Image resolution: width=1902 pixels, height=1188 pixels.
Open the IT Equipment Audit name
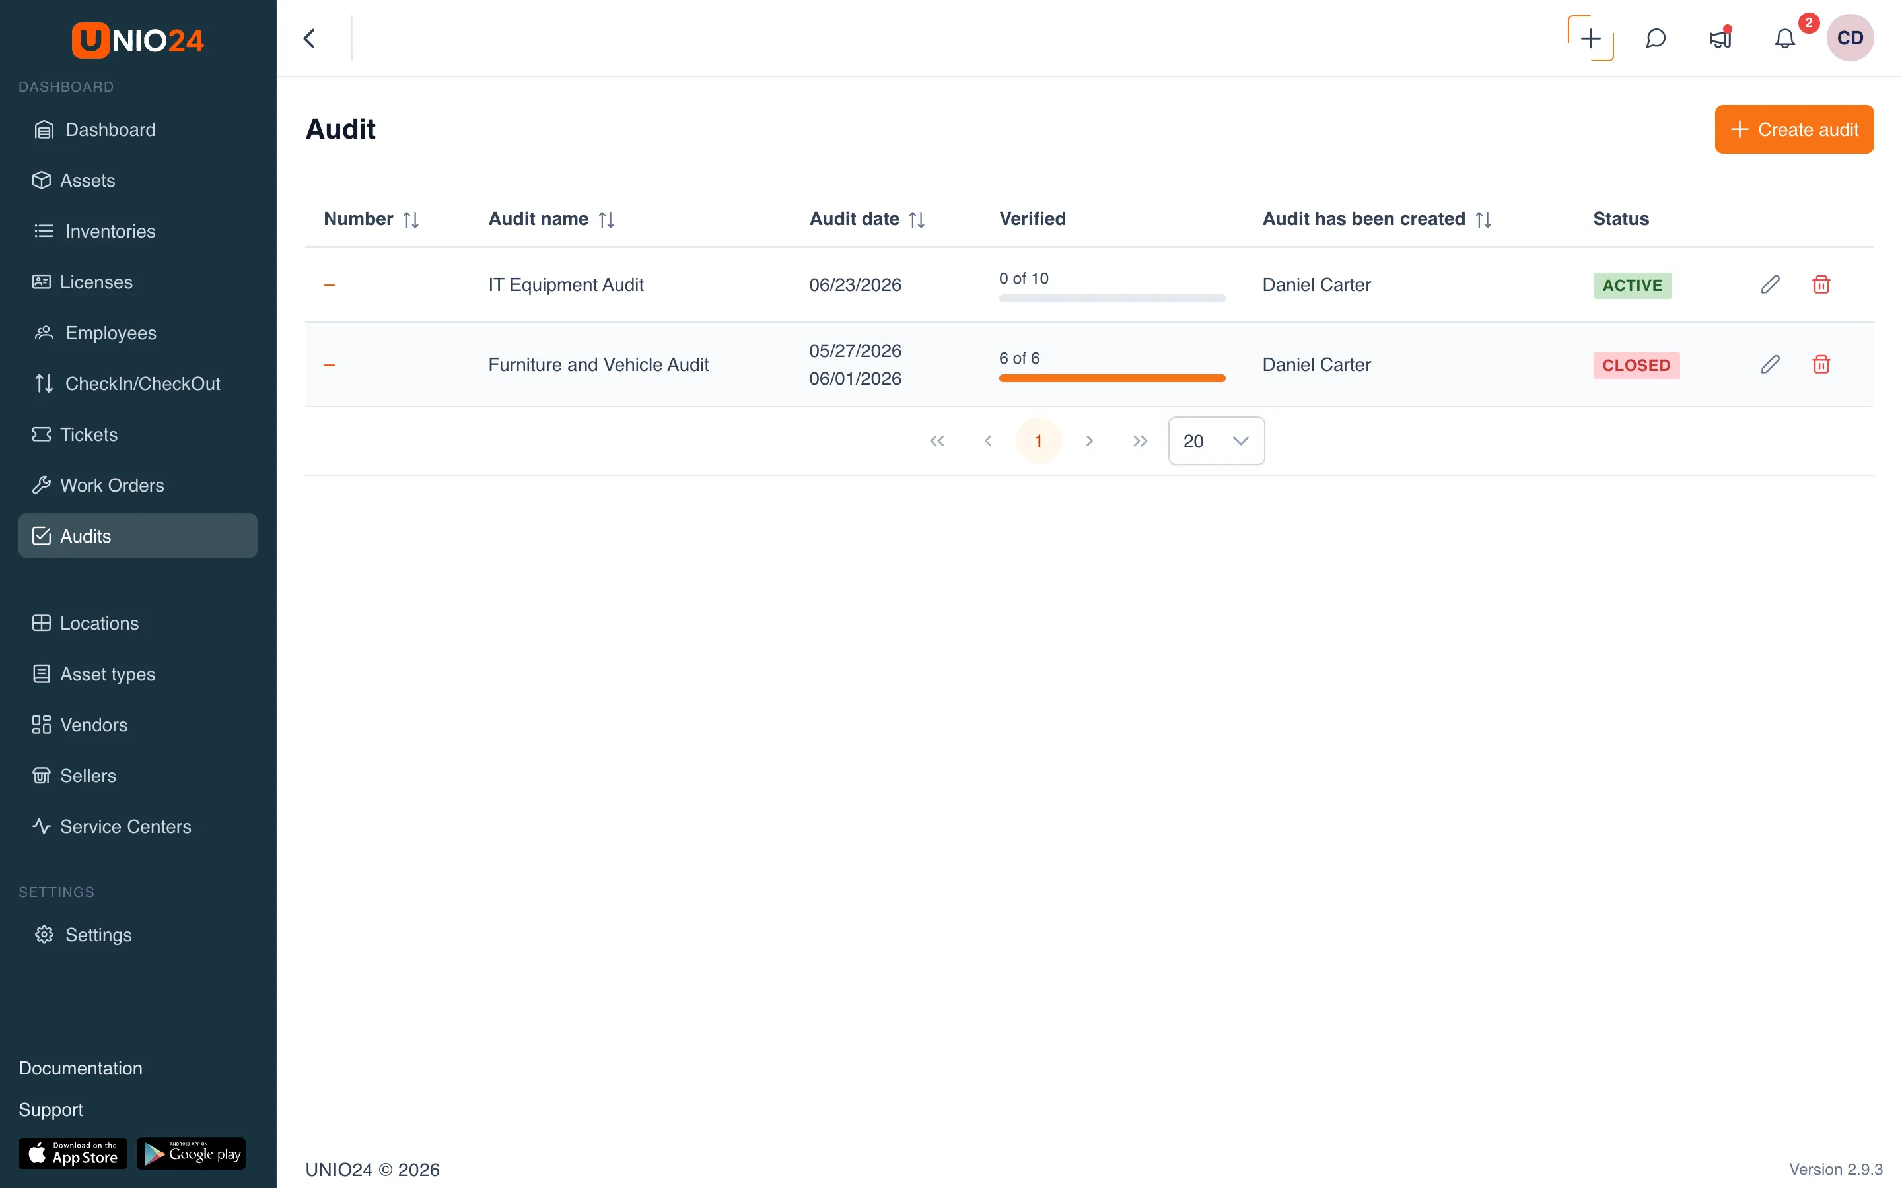click(565, 284)
